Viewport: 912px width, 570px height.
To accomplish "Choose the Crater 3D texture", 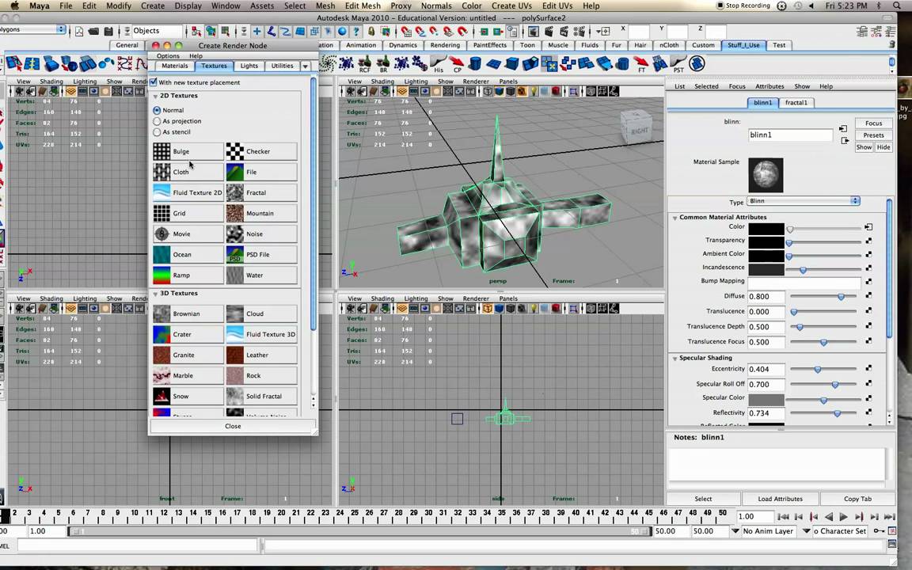I will 188,334.
